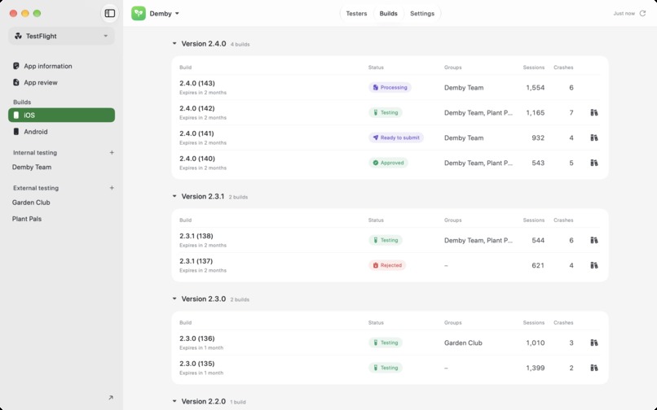Click the Testing badge on build 136
657x410 pixels.
(x=386, y=342)
